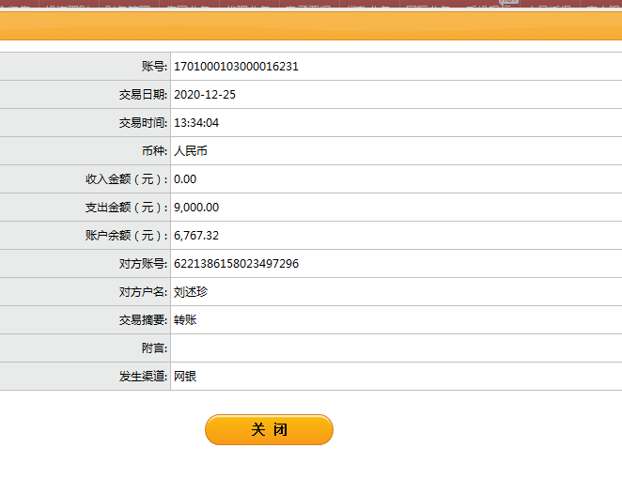
Task: Click the transaction date 2020-12-25
Action: pyautogui.click(x=204, y=95)
